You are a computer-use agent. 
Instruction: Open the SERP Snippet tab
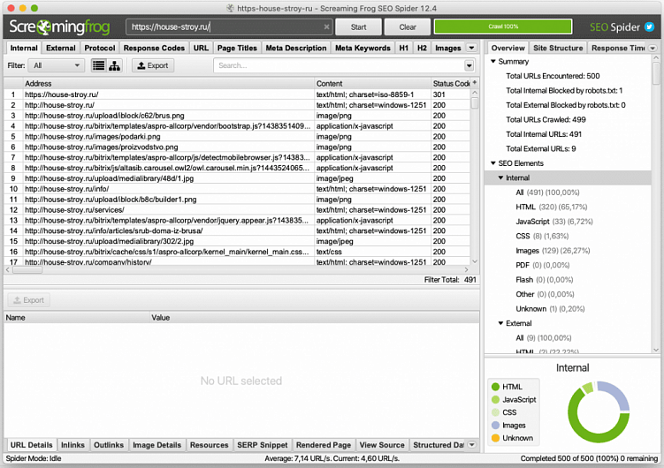(262, 445)
